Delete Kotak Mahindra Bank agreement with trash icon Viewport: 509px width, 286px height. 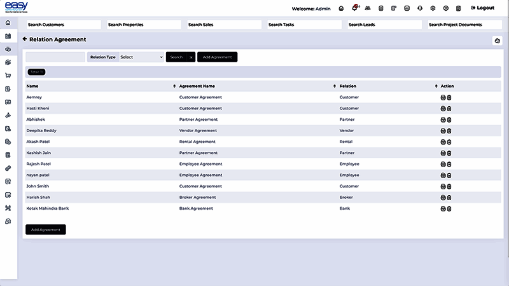tap(449, 209)
